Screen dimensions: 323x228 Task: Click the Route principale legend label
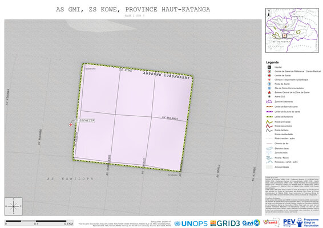(282, 122)
